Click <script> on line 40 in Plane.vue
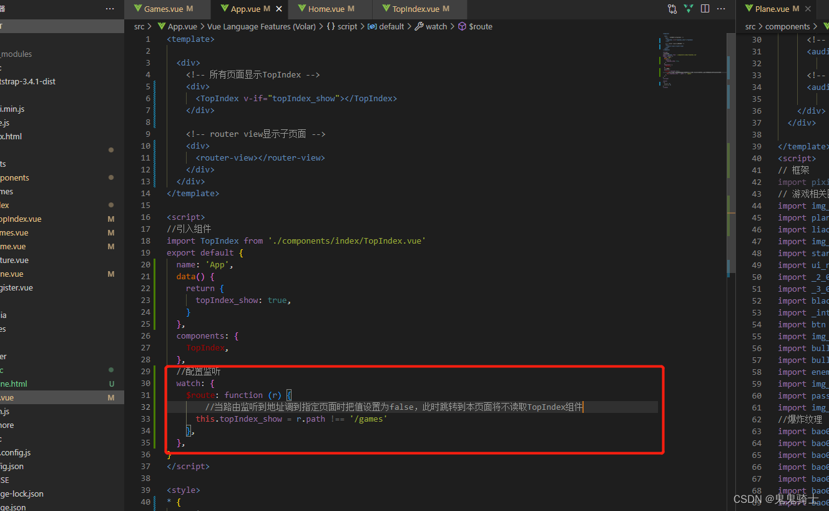 coord(797,158)
